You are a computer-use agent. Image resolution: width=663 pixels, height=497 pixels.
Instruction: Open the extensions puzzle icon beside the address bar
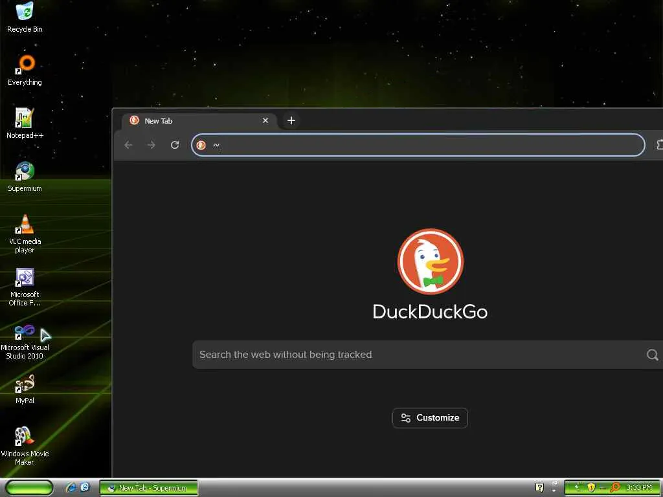(659, 145)
